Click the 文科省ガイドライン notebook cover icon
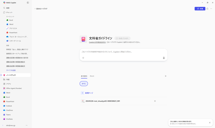Viewport: 215px width, 128px height. [83, 39]
